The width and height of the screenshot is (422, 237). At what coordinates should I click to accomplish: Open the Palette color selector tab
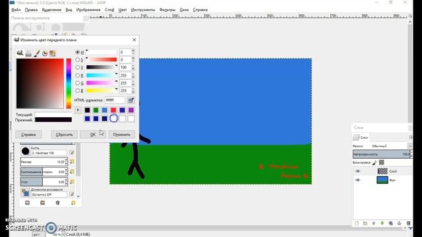pyautogui.click(x=53, y=53)
